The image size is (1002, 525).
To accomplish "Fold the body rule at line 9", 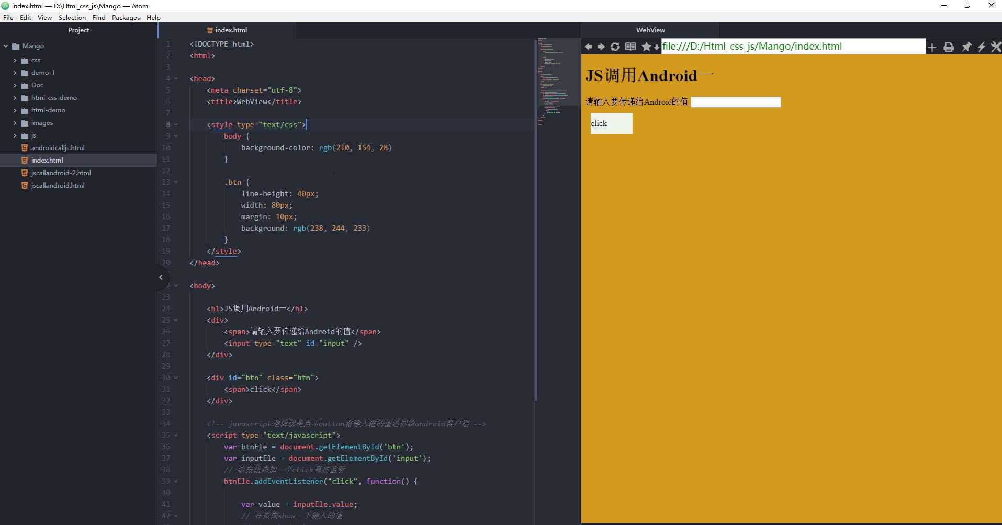I will (176, 136).
